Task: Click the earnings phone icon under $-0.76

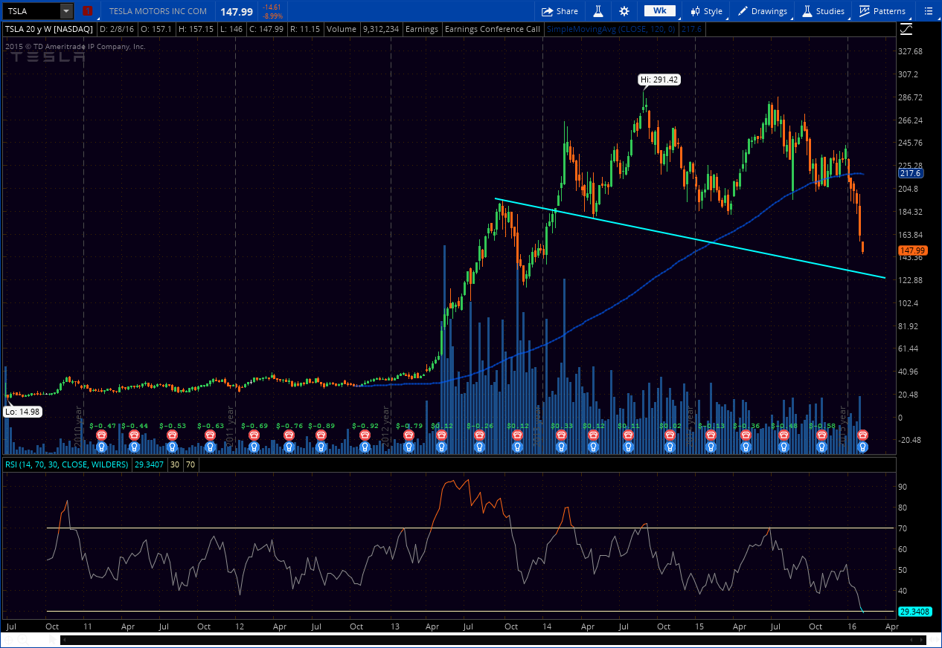Action: [288, 435]
